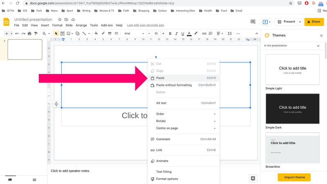Select Alt text in context menu
The width and height of the screenshot is (327, 184).
click(x=184, y=103)
